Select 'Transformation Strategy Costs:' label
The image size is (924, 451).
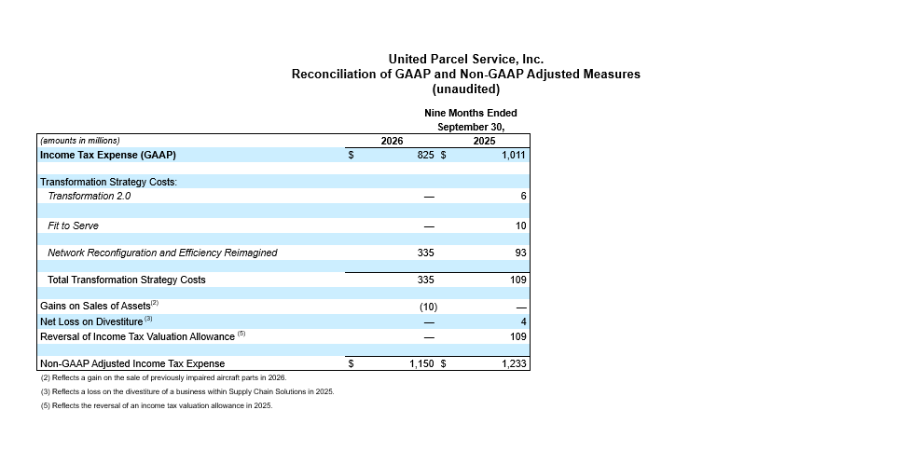tap(108, 183)
